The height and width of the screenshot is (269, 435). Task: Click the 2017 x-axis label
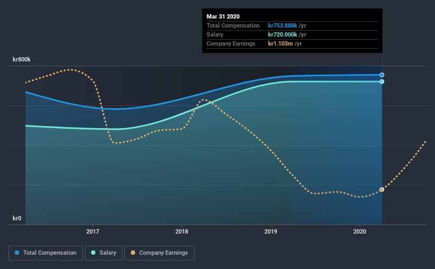(x=93, y=231)
